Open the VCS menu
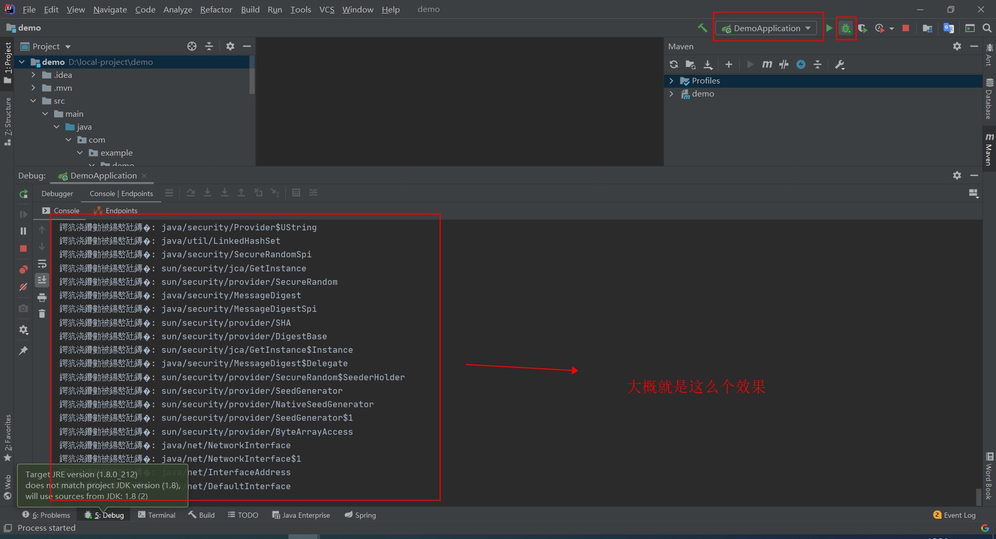The image size is (996, 539). point(327,9)
